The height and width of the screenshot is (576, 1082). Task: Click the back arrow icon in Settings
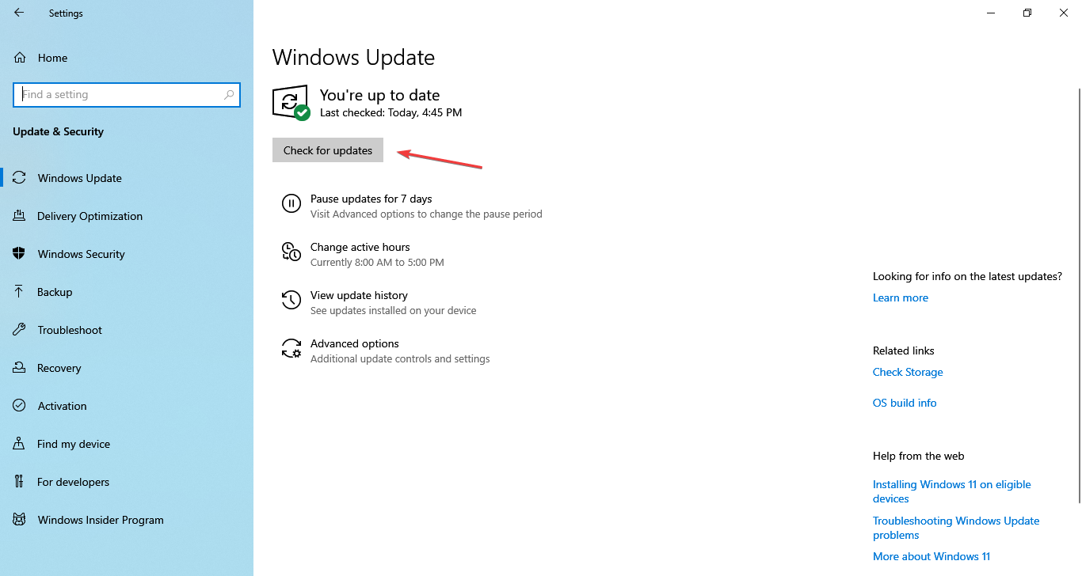pyautogui.click(x=19, y=13)
